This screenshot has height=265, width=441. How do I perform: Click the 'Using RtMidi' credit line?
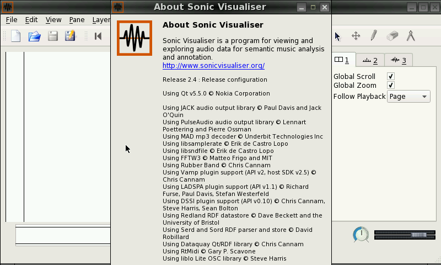209,251
